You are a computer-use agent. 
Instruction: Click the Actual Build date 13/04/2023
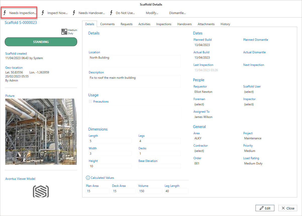202,58
